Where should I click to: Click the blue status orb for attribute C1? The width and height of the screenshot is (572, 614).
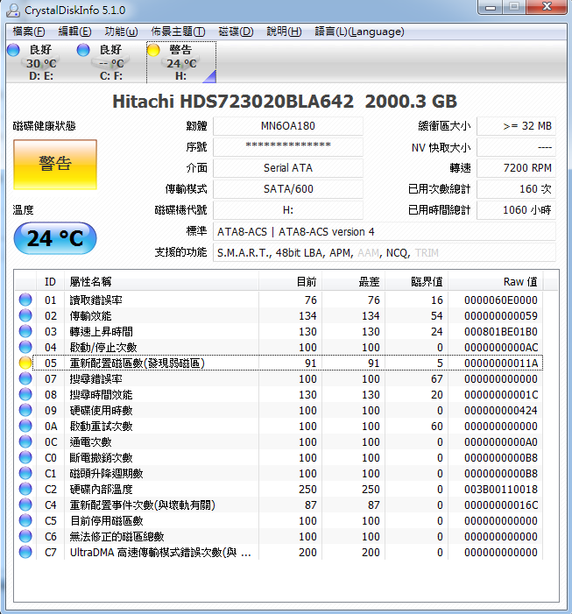25,473
